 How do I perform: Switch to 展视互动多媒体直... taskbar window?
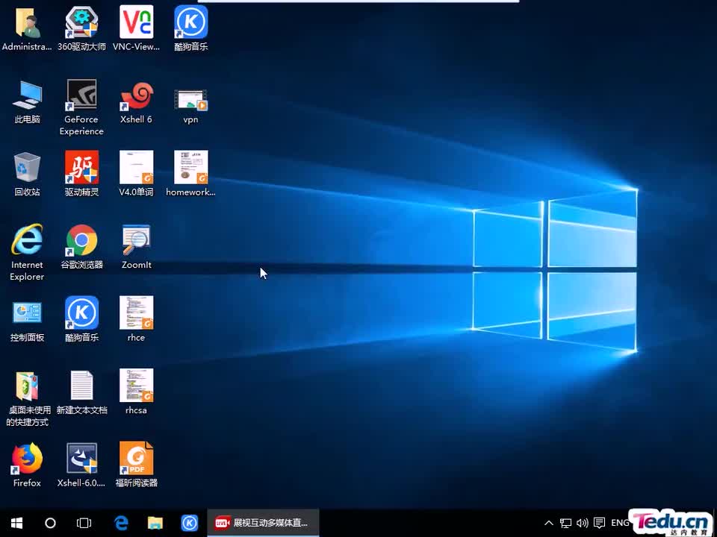263,523
